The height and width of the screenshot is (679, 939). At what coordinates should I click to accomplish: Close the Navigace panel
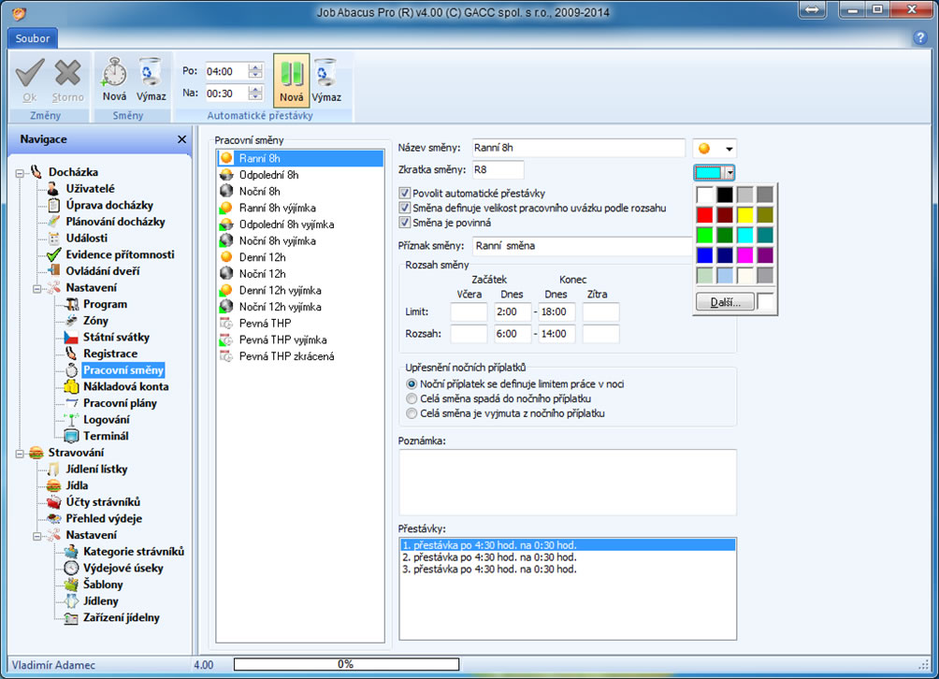click(x=182, y=139)
